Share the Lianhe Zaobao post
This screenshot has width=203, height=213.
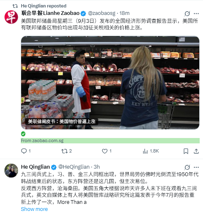[196, 151]
